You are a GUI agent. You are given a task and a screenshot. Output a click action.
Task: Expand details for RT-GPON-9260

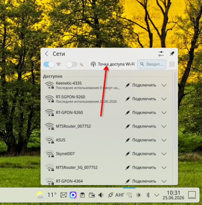164,113
